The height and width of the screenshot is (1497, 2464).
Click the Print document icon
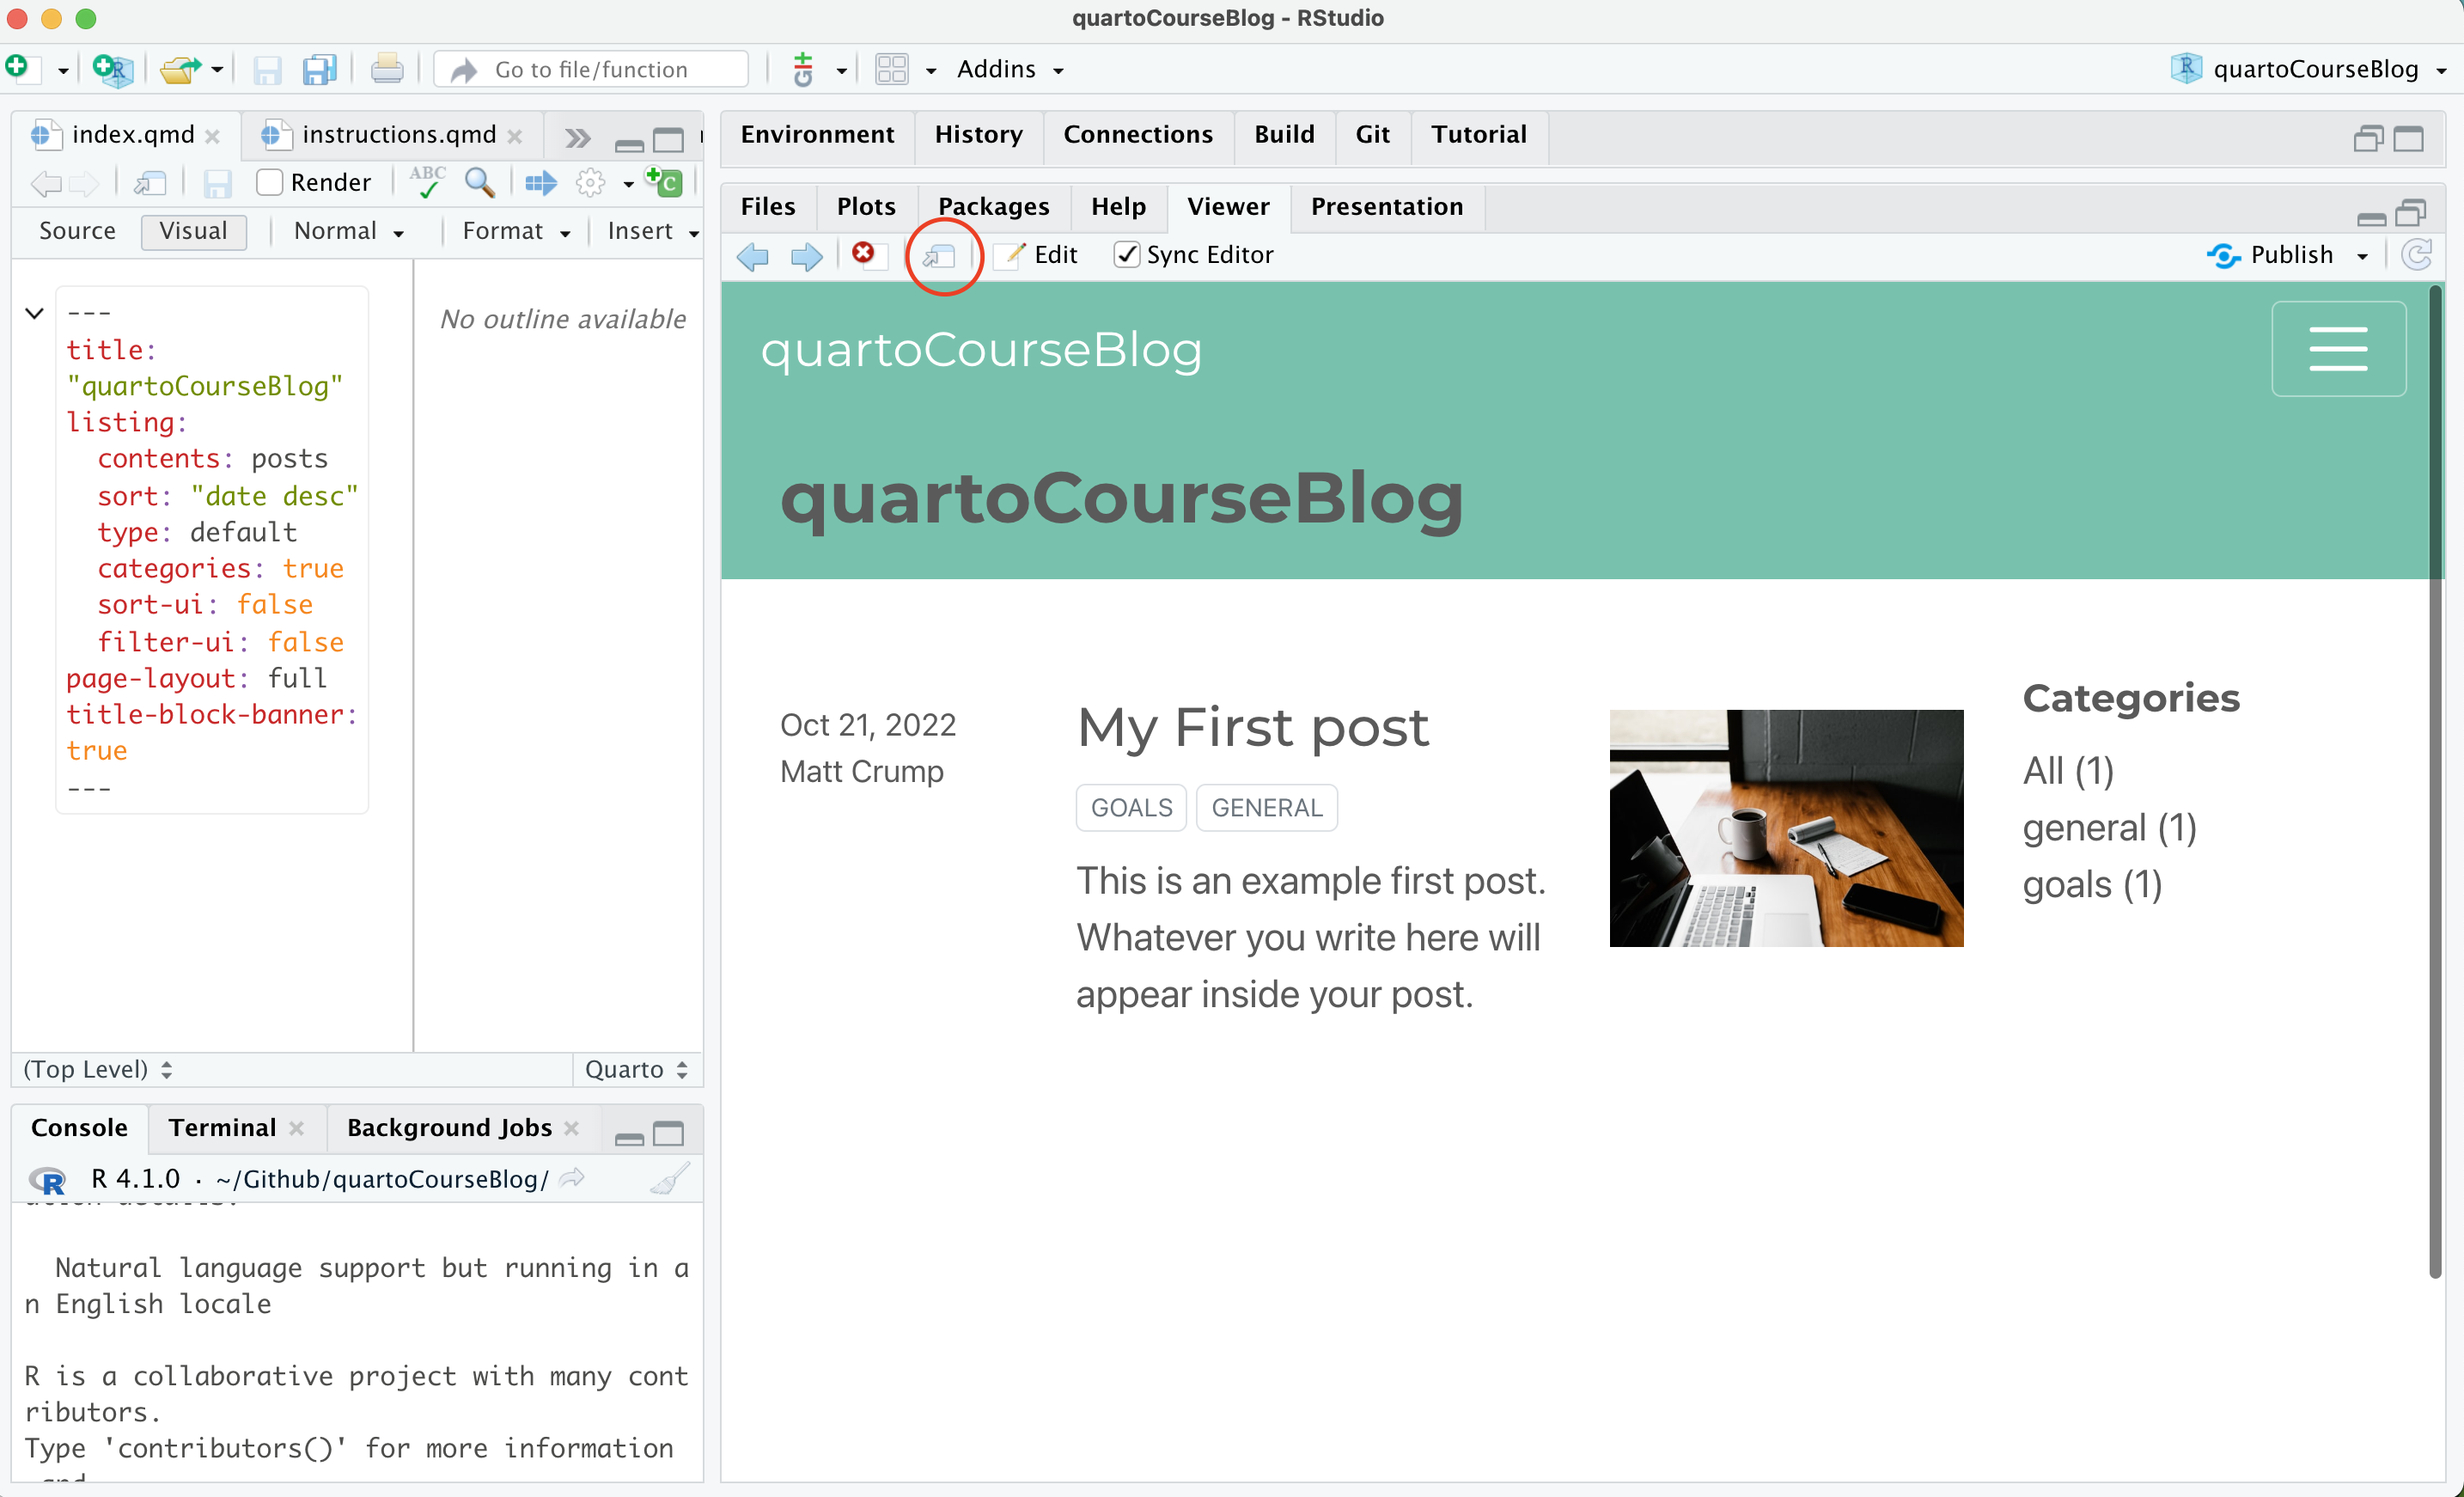click(x=387, y=69)
